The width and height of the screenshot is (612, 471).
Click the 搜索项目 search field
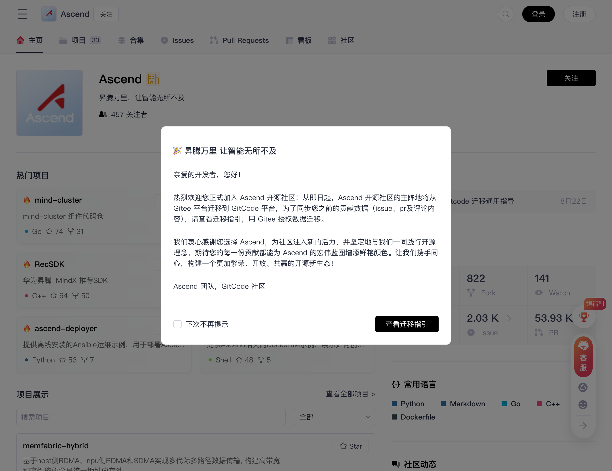point(151,417)
